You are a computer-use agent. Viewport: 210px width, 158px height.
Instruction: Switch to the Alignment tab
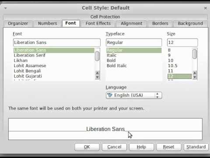pyautogui.click(x=131, y=24)
